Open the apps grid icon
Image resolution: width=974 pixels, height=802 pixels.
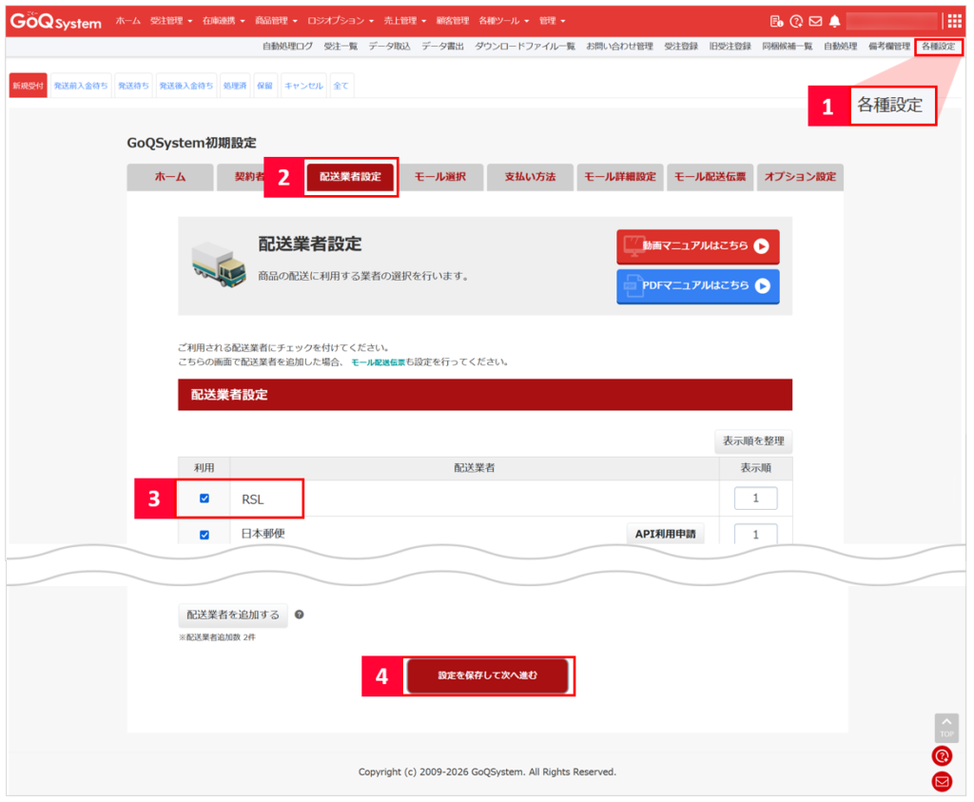[x=955, y=21]
